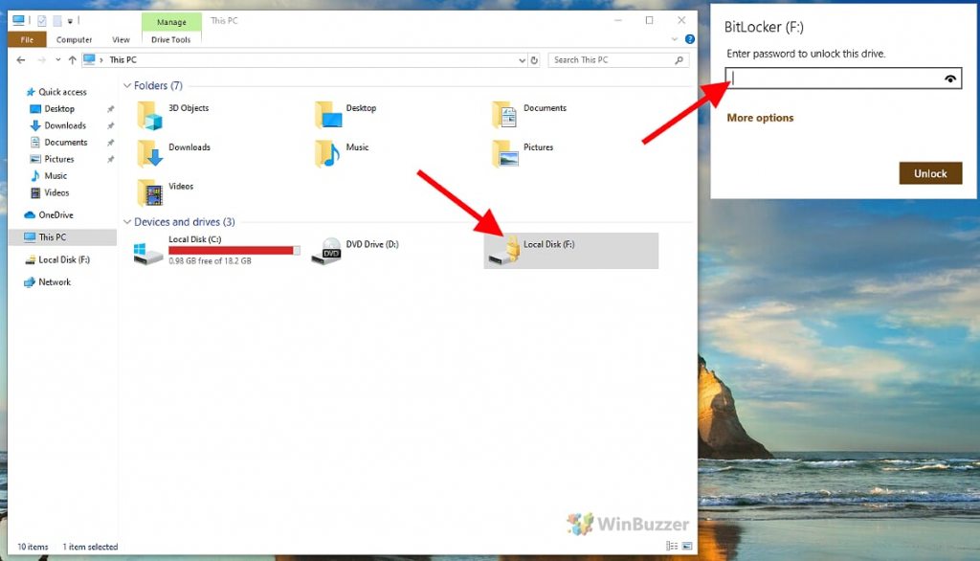Viewport: 980px width, 561px height.
Task: Open the Customize Quick Access Toolbar dropdown
Action: click(x=70, y=21)
